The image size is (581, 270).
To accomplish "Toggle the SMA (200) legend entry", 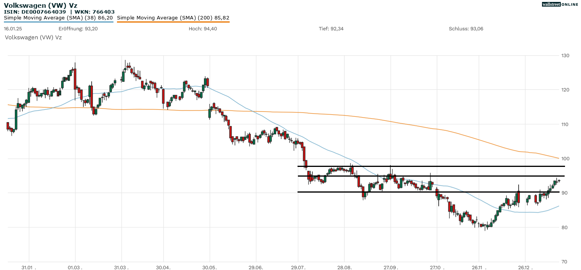I will (x=173, y=18).
